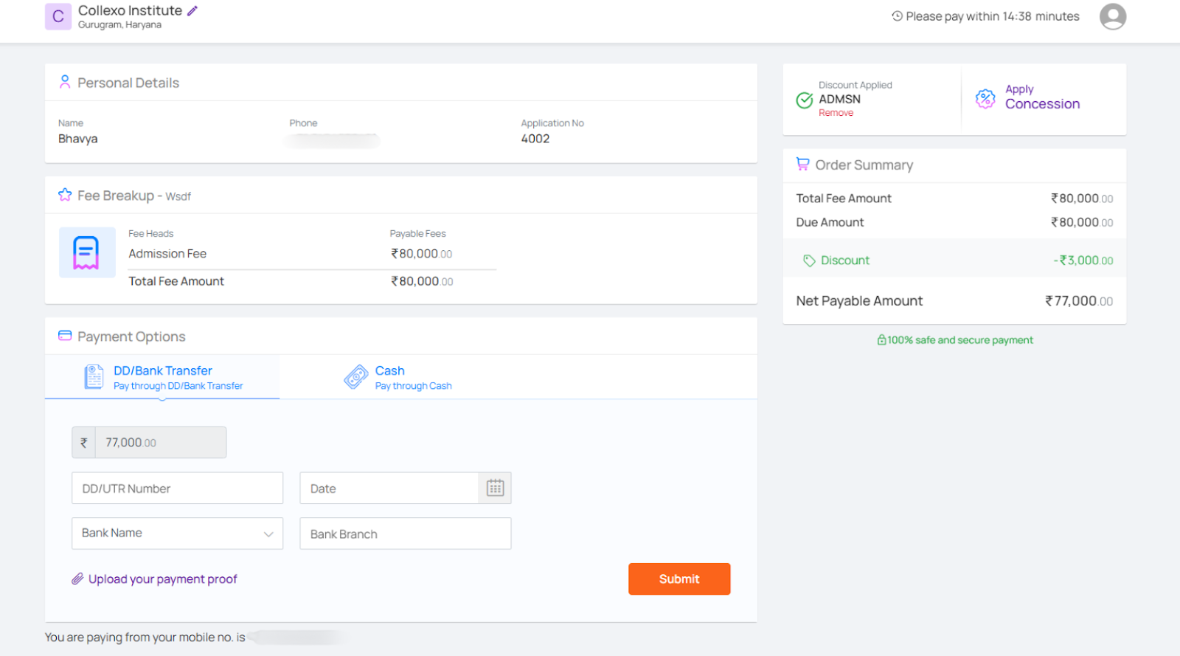This screenshot has width=1180, height=656.
Task: Open Apply Concession link
Action: [x=1041, y=97]
